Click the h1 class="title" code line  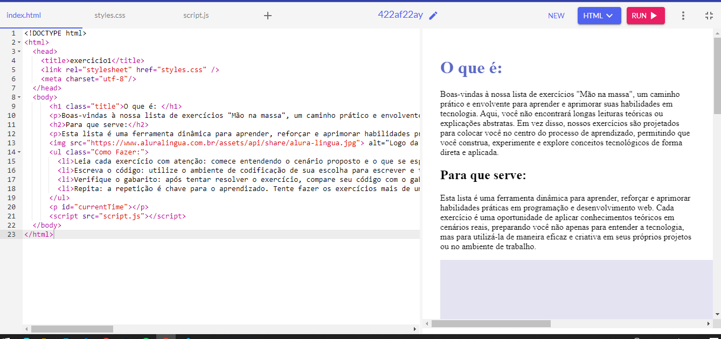(x=115, y=107)
